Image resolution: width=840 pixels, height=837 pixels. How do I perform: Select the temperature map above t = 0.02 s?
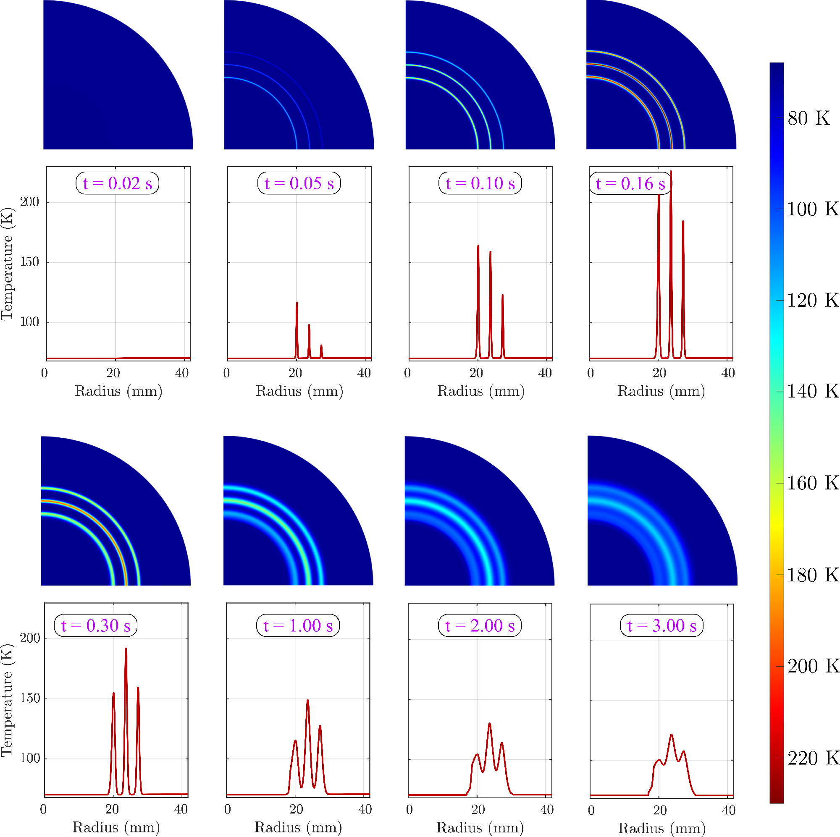(118, 75)
